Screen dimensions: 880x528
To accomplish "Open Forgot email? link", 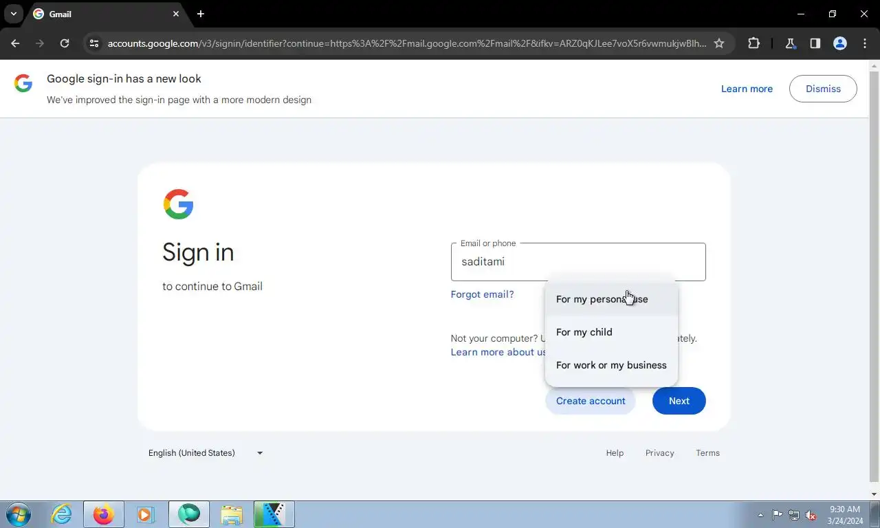I will click(482, 294).
